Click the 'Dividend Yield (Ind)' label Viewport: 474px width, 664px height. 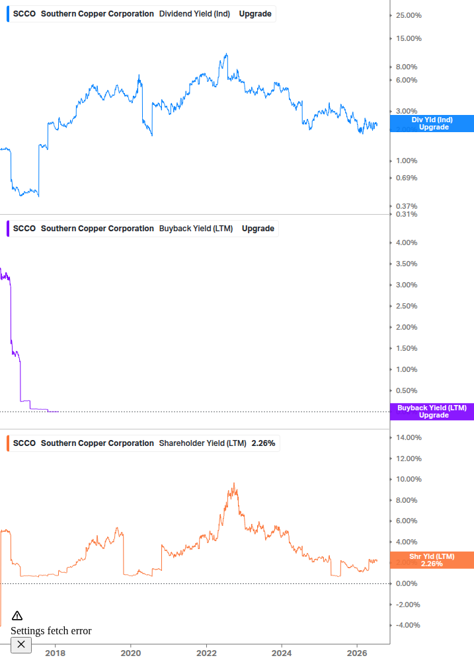[194, 14]
